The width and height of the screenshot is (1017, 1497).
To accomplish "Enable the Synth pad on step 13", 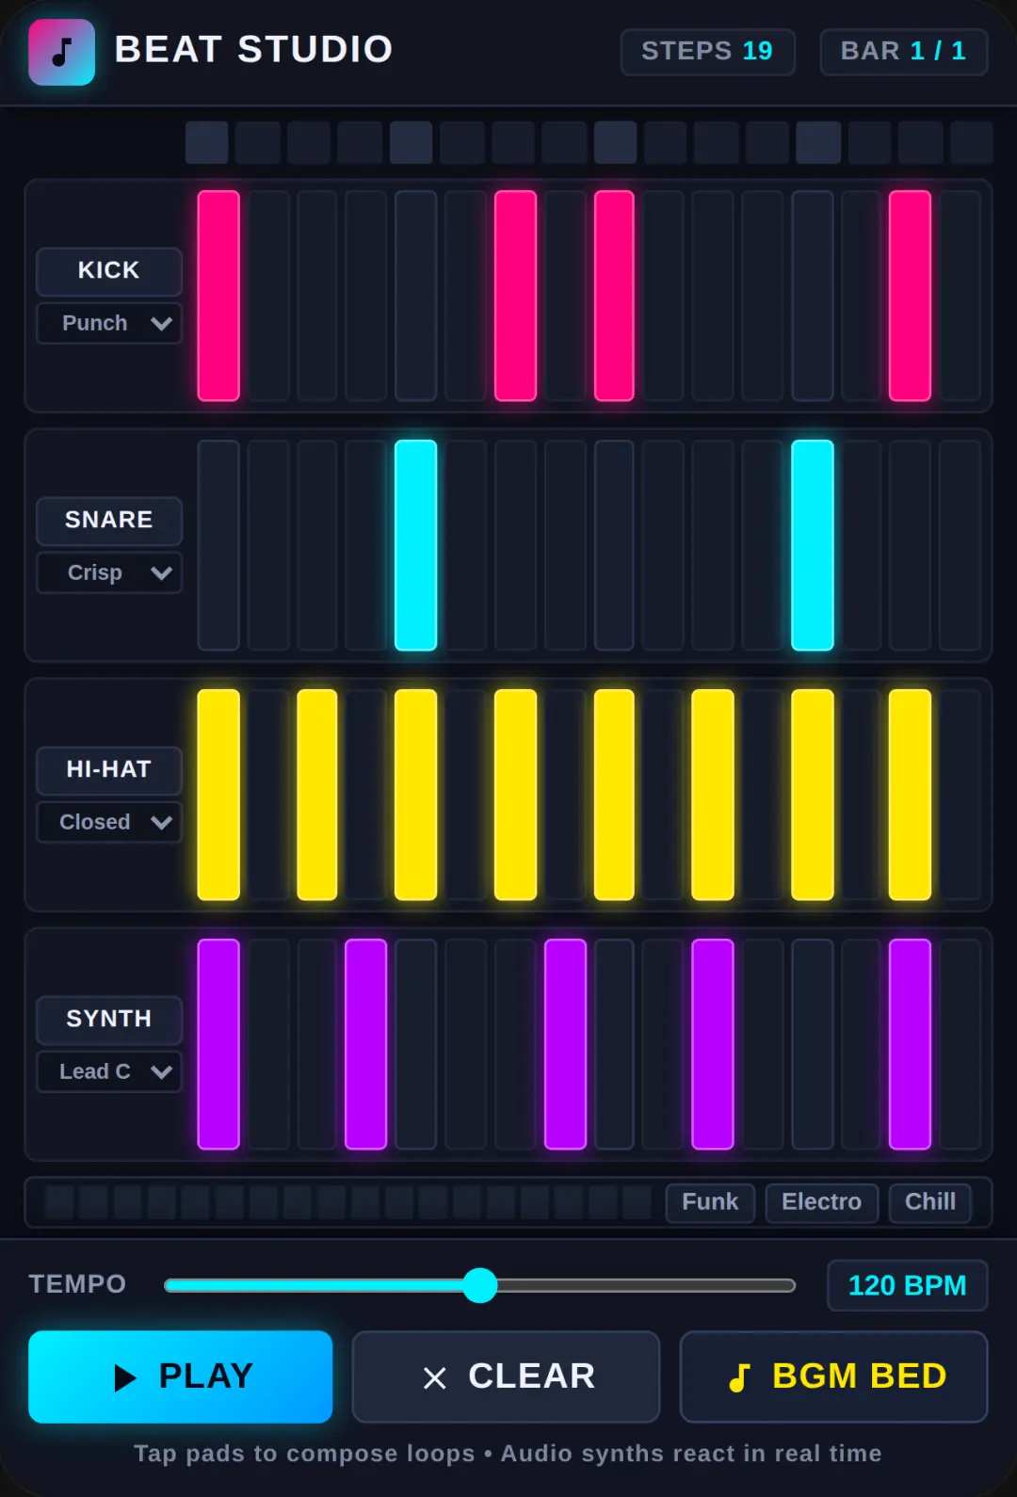I will tap(812, 1044).
